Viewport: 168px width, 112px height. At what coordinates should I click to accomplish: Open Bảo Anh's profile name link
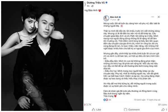coord(114,17)
